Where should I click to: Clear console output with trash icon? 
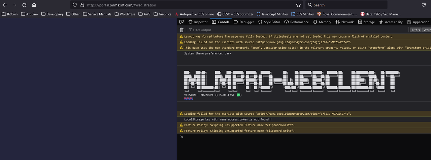tap(181, 30)
